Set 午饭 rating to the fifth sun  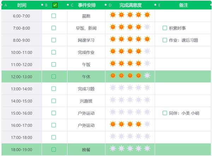pyautogui.click(x=147, y=64)
